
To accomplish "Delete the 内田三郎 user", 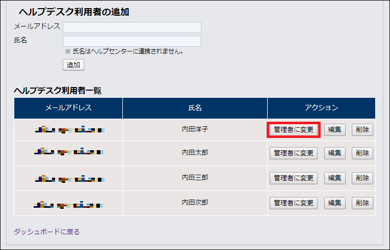I will (x=362, y=178).
